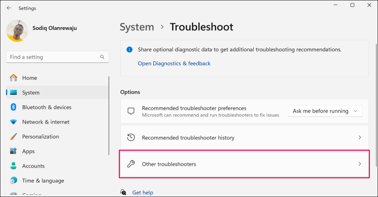Screen dimensions: 378x197
Task: Select System in the sidebar menu
Action: pos(31,93)
